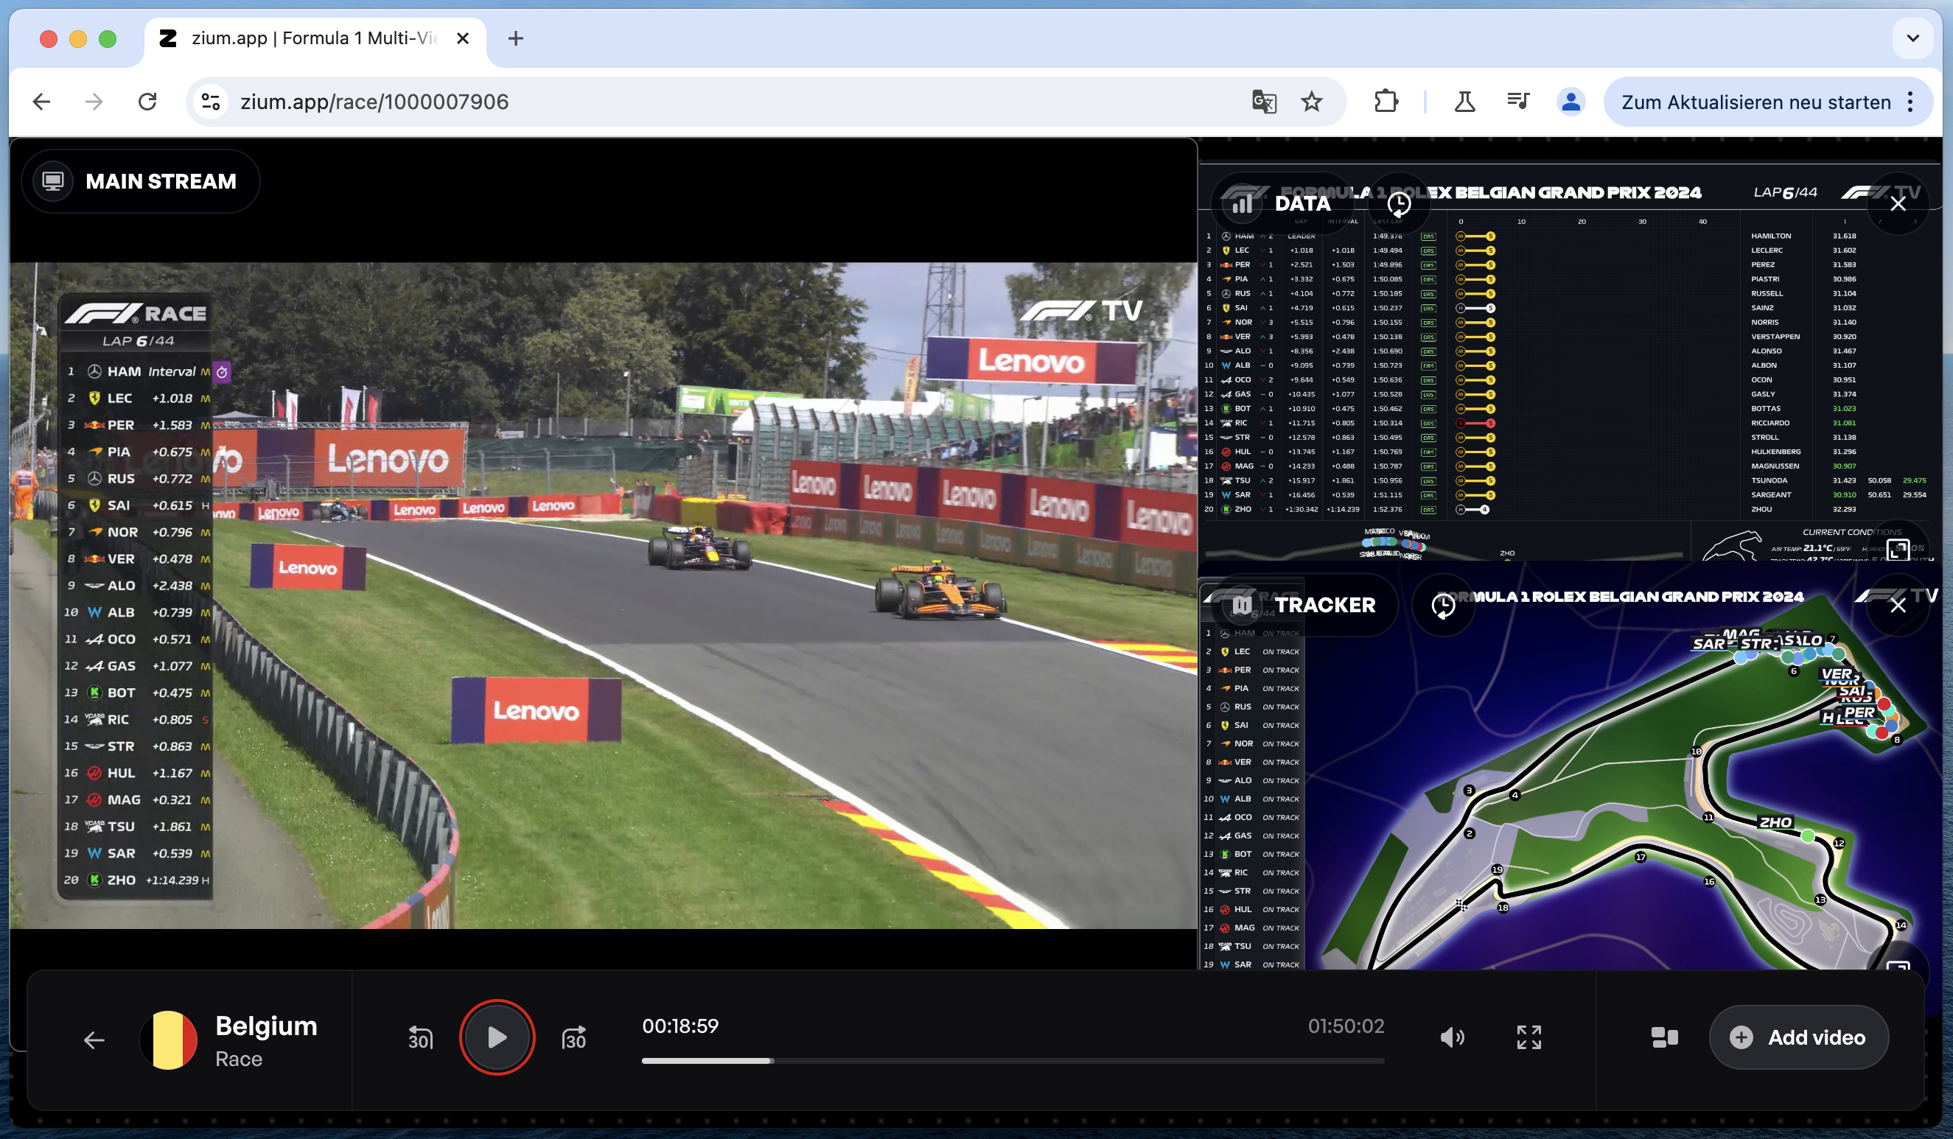Image resolution: width=1953 pixels, height=1139 pixels.
Task: Seek on the playback progress bar
Action: point(1012,1060)
